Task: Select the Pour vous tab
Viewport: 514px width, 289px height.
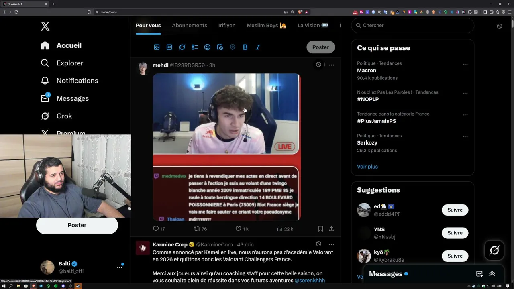Action: click(x=148, y=25)
